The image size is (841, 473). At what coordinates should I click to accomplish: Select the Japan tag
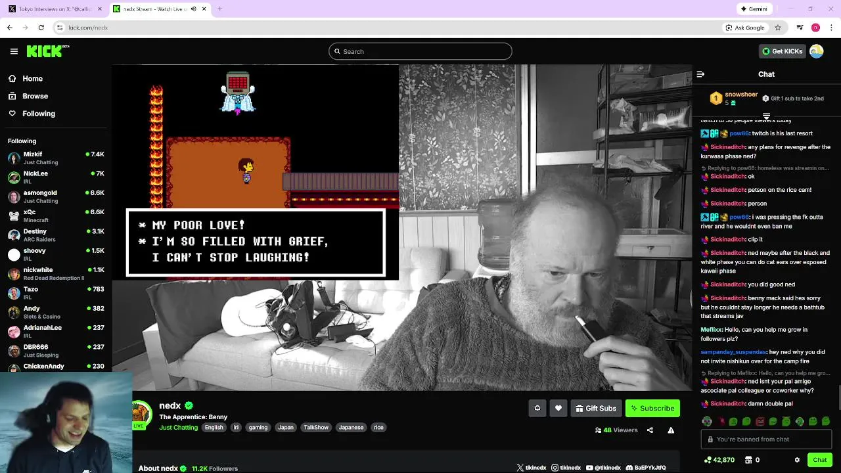(286, 428)
